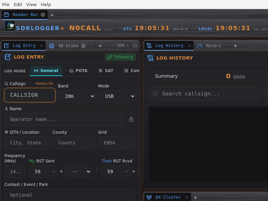Screen dimensions: 268x201
Task: Open the Band dropdown showing 20m
Action: point(77,96)
